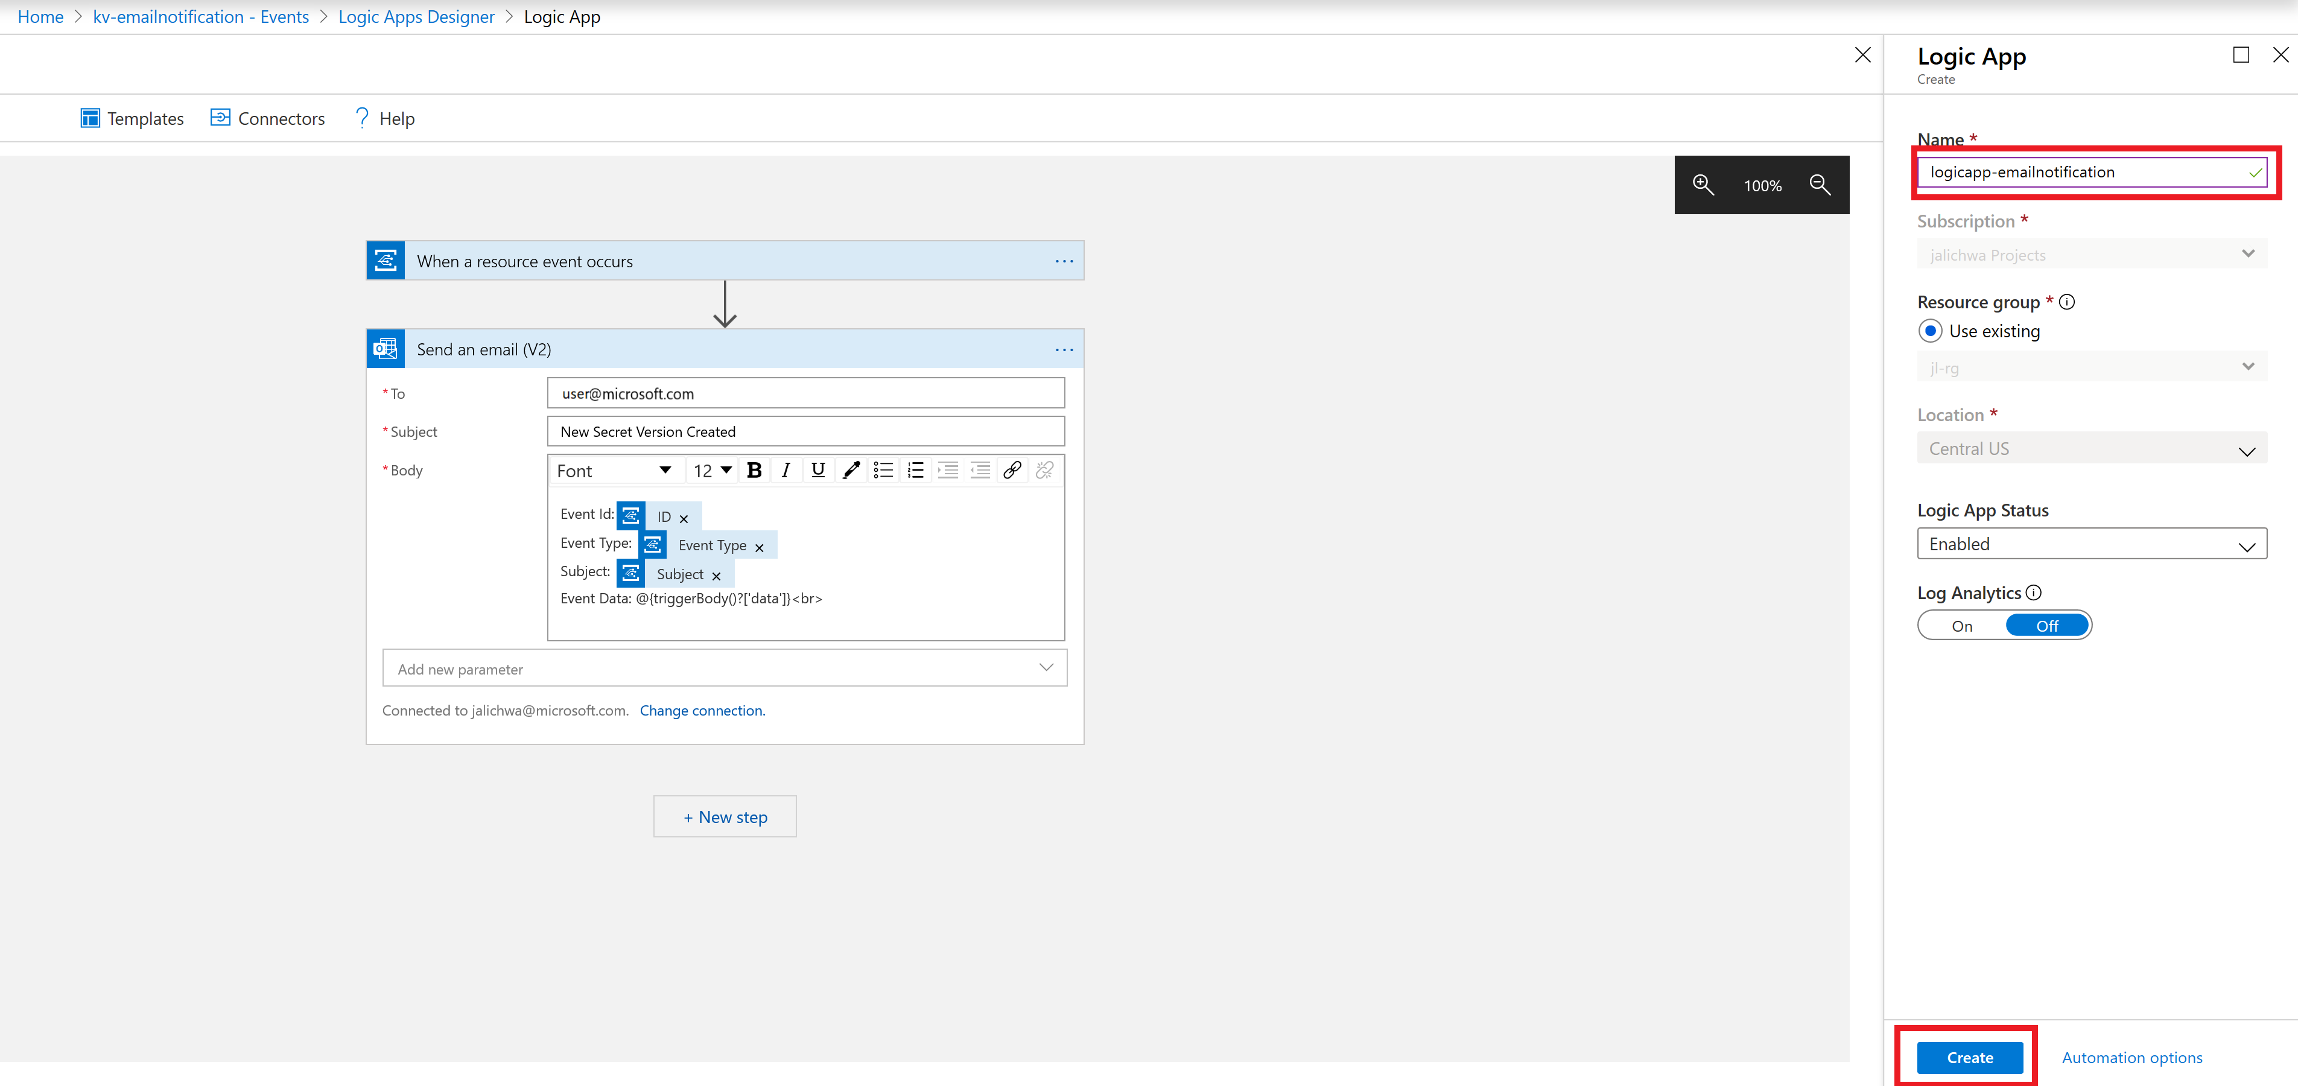The width and height of the screenshot is (2298, 1086).
Task: Click the Underline formatting icon
Action: 817,471
